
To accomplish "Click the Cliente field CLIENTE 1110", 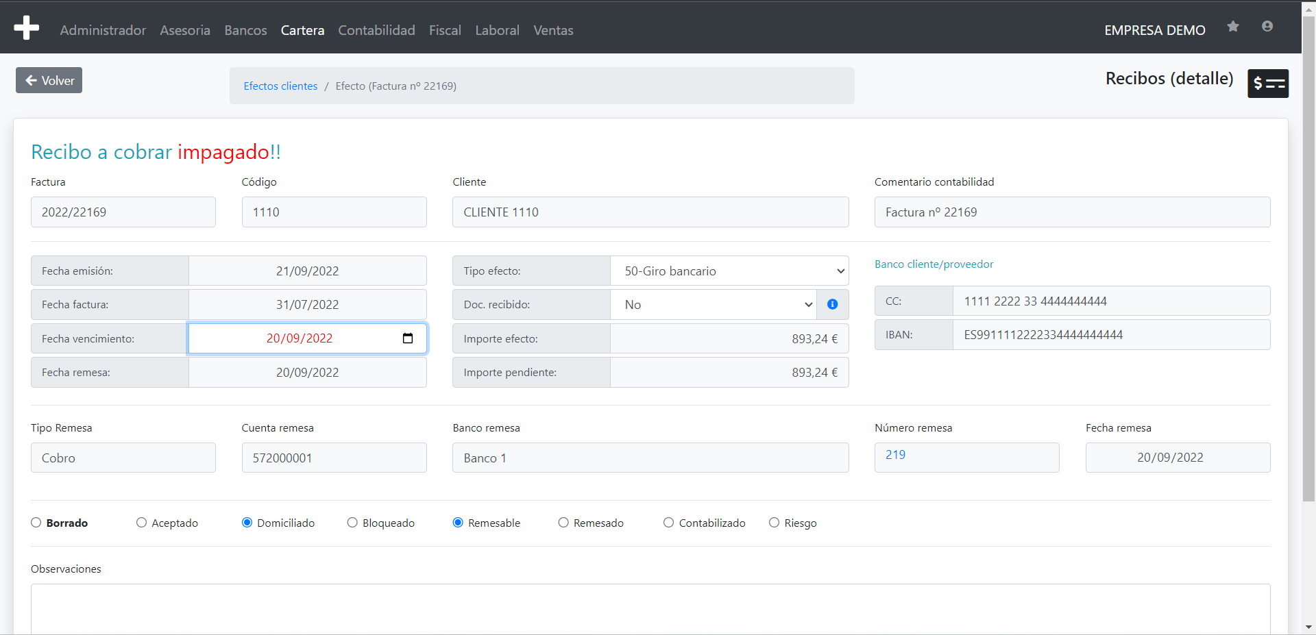I will click(x=650, y=212).
